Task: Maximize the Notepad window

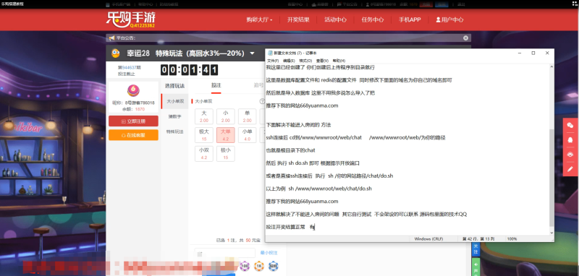Action: pyautogui.click(x=533, y=53)
